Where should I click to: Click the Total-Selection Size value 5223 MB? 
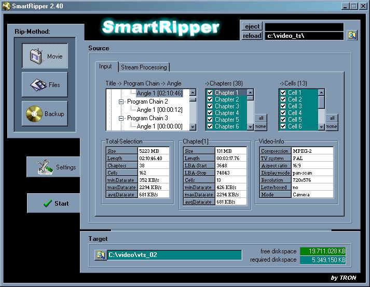pos(154,151)
